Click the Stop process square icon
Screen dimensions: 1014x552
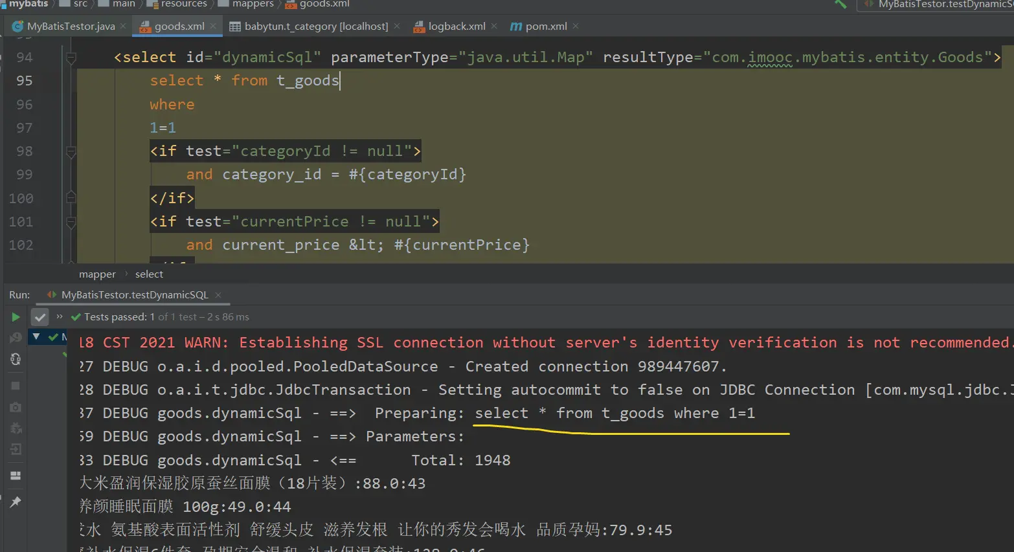pyautogui.click(x=16, y=386)
